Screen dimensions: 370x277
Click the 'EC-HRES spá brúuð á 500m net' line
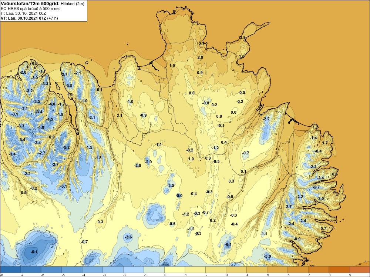pyautogui.click(x=30, y=9)
